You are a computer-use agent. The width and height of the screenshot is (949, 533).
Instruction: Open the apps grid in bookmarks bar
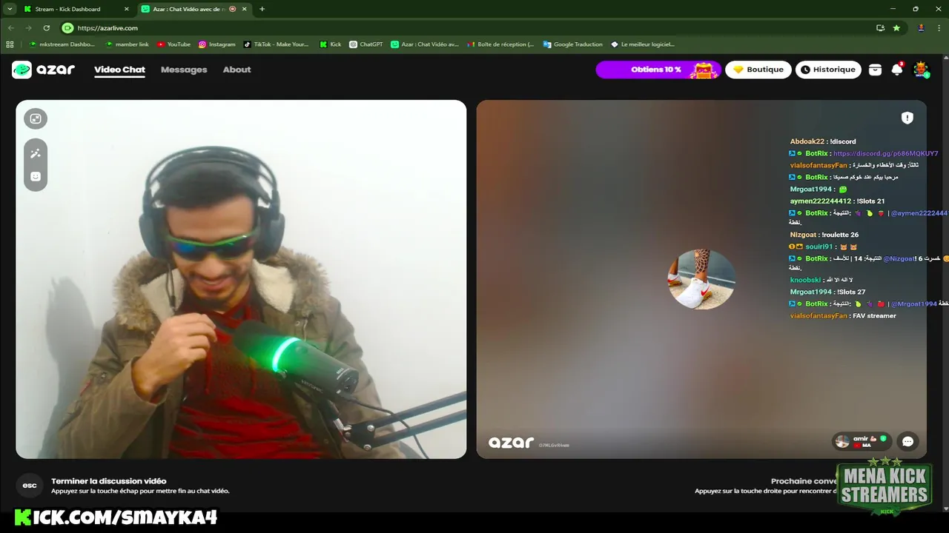point(10,44)
